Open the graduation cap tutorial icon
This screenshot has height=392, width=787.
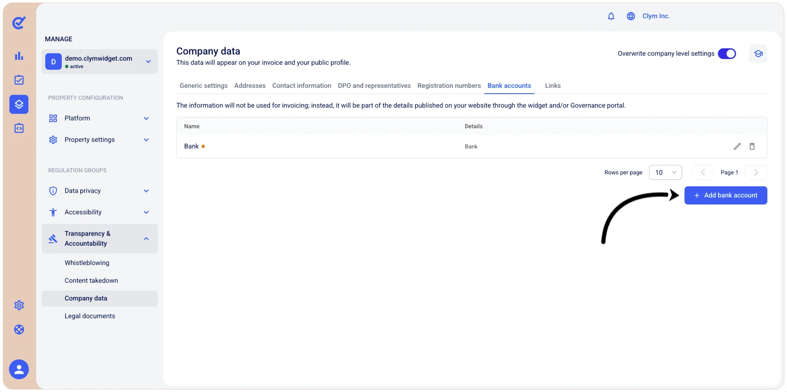758,54
